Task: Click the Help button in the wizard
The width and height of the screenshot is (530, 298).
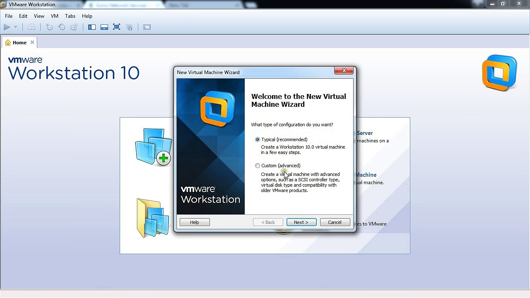Action: click(x=195, y=223)
